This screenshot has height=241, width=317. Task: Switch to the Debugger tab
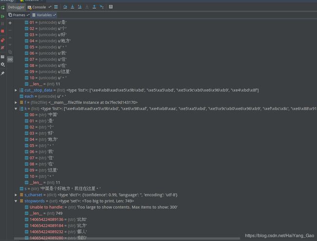(16, 7)
